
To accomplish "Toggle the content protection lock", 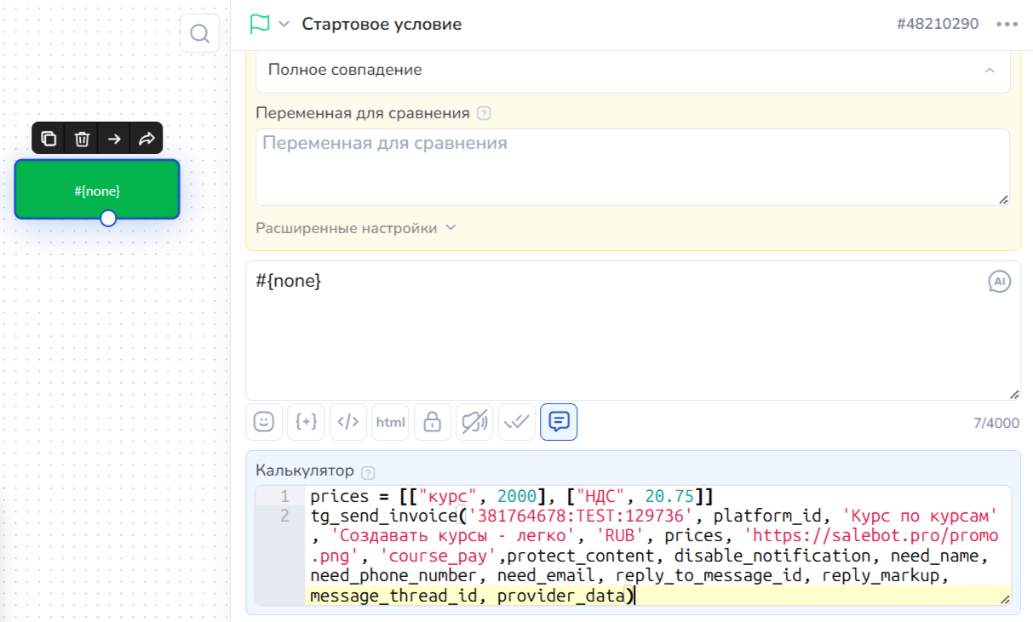I will [x=433, y=422].
